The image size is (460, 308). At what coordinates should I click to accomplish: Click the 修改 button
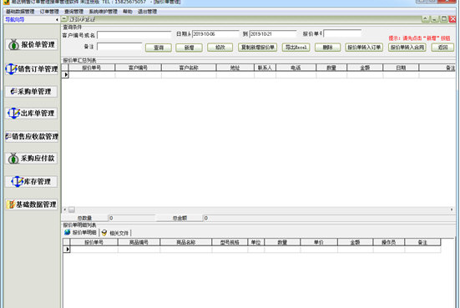click(220, 48)
